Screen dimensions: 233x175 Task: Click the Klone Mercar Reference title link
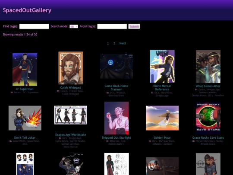click(162, 88)
